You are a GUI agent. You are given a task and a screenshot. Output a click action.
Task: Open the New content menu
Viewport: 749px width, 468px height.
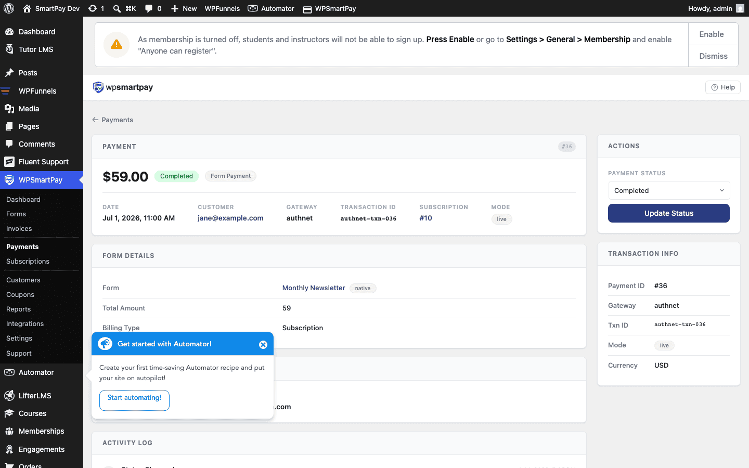click(x=184, y=8)
